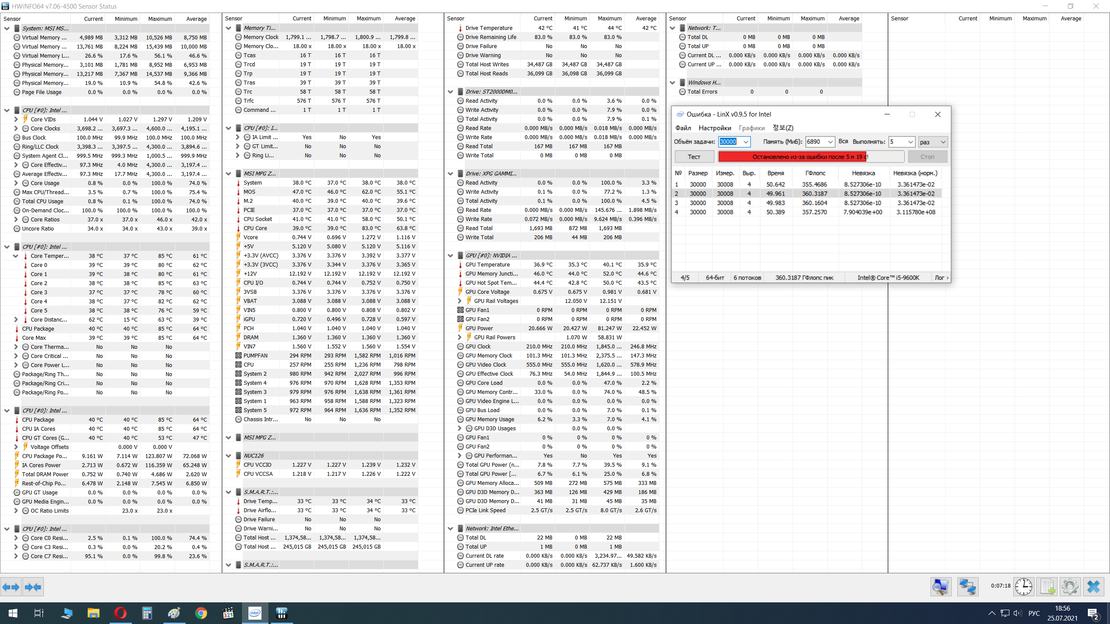This screenshot has height=624, width=1110.
Task: Open the Настройки menu in LinX
Action: tap(715, 128)
